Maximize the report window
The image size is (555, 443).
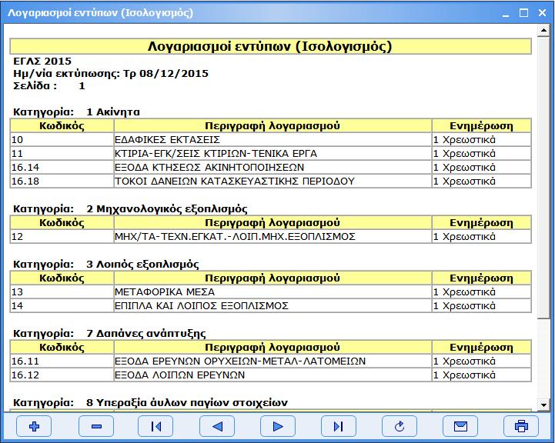(x=524, y=13)
